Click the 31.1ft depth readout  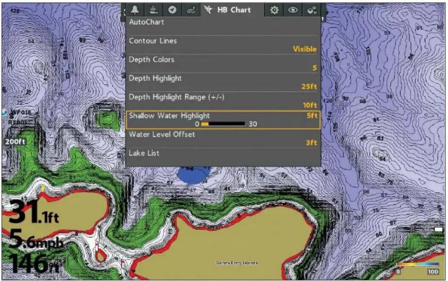(33, 212)
